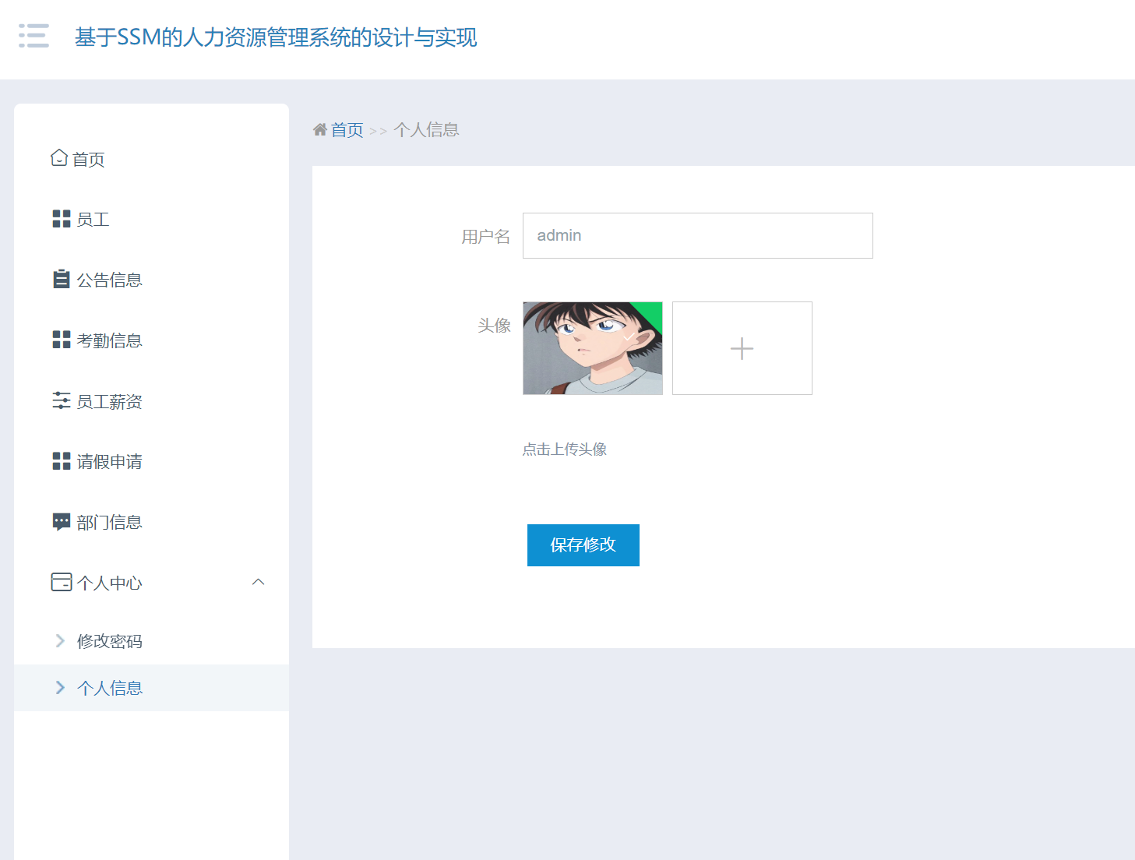Expand the arrow next to 修改密码
Image resolution: width=1135 pixels, height=860 pixels.
60,640
